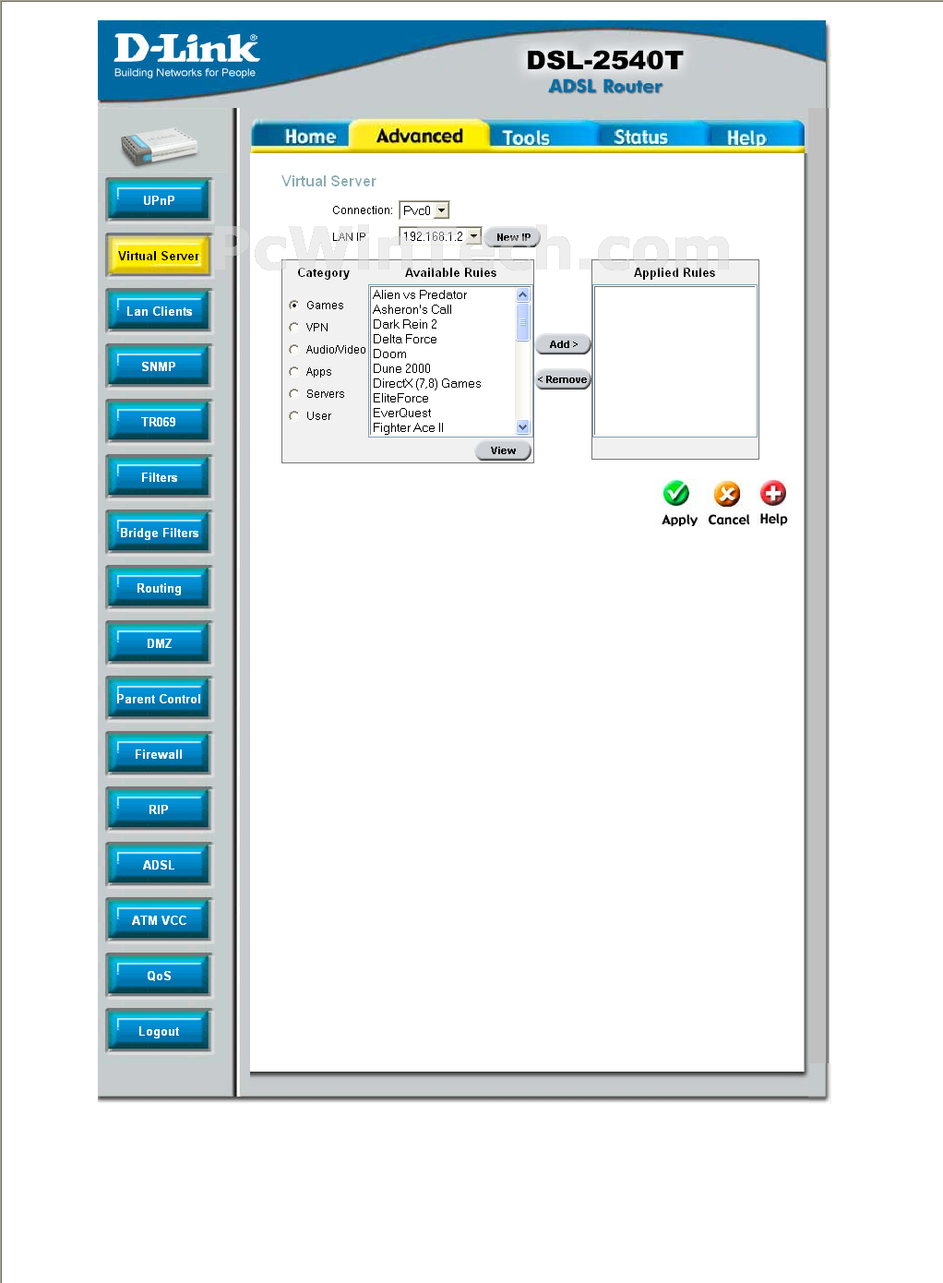Click the View button
Screen dimensions: 943x1283
(x=503, y=450)
